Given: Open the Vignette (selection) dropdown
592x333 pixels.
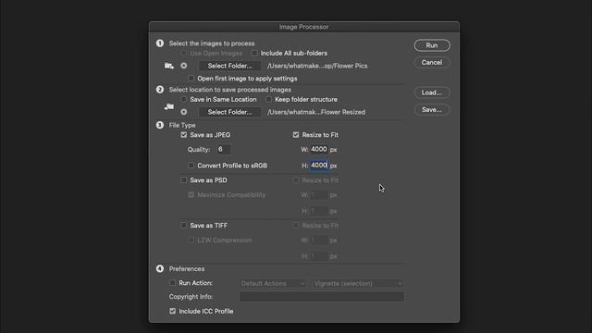Looking at the screenshot, I should [x=358, y=284].
